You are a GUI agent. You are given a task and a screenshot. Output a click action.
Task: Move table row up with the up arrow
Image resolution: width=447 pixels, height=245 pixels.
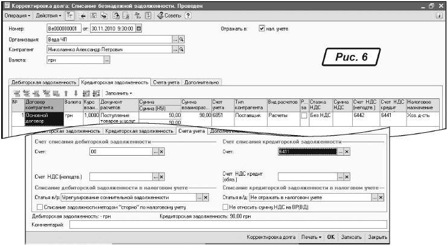pyautogui.click(x=67, y=94)
